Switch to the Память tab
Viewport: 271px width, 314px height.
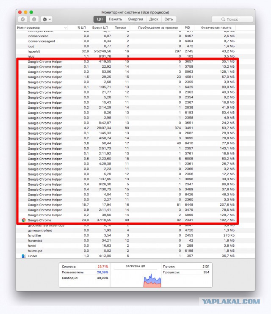click(x=115, y=19)
